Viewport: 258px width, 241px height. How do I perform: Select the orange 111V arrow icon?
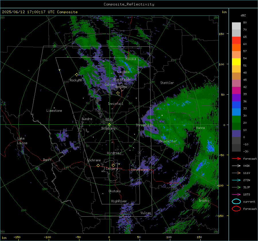[236, 173]
